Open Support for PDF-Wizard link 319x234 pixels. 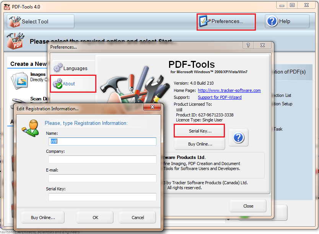coord(220,97)
